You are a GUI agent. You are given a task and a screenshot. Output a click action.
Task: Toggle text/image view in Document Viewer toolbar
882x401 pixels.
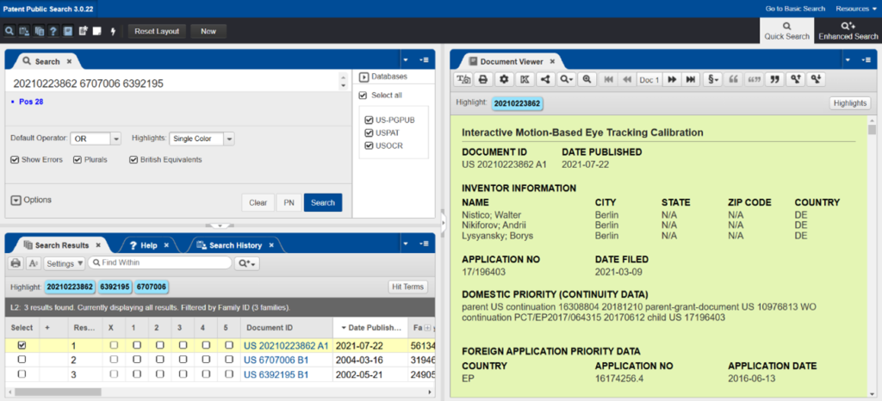point(463,80)
